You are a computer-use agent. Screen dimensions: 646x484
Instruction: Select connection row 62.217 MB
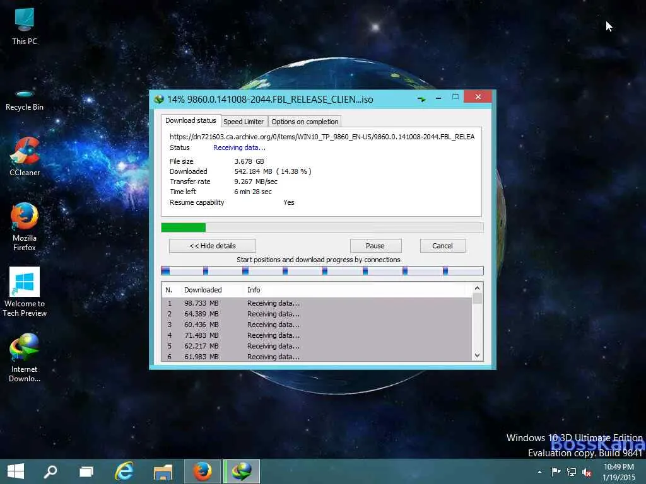tap(317, 346)
